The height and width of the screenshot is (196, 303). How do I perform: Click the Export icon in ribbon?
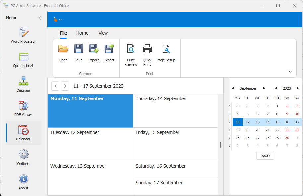109,49
